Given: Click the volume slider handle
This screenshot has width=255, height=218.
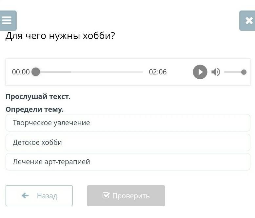Looking at the screenshot, I should 244,72.
